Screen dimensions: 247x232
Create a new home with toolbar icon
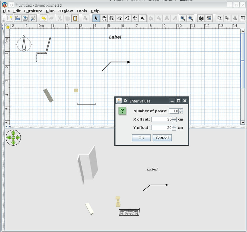(x=9, y=18)
